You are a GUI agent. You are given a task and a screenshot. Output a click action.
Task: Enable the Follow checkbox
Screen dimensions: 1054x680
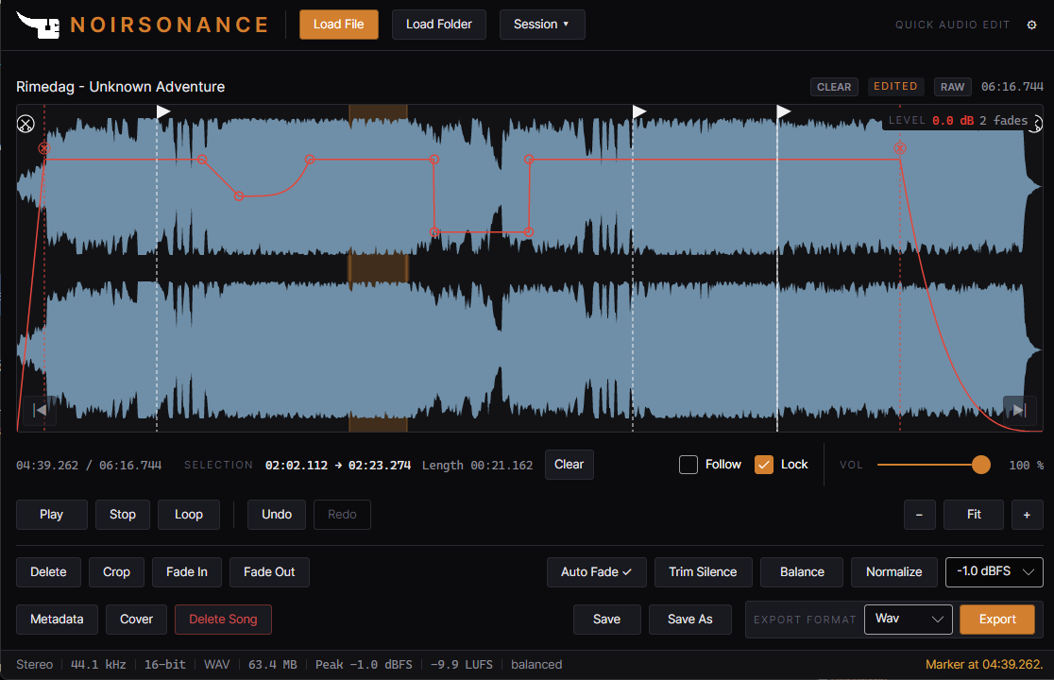pos(688,465)
